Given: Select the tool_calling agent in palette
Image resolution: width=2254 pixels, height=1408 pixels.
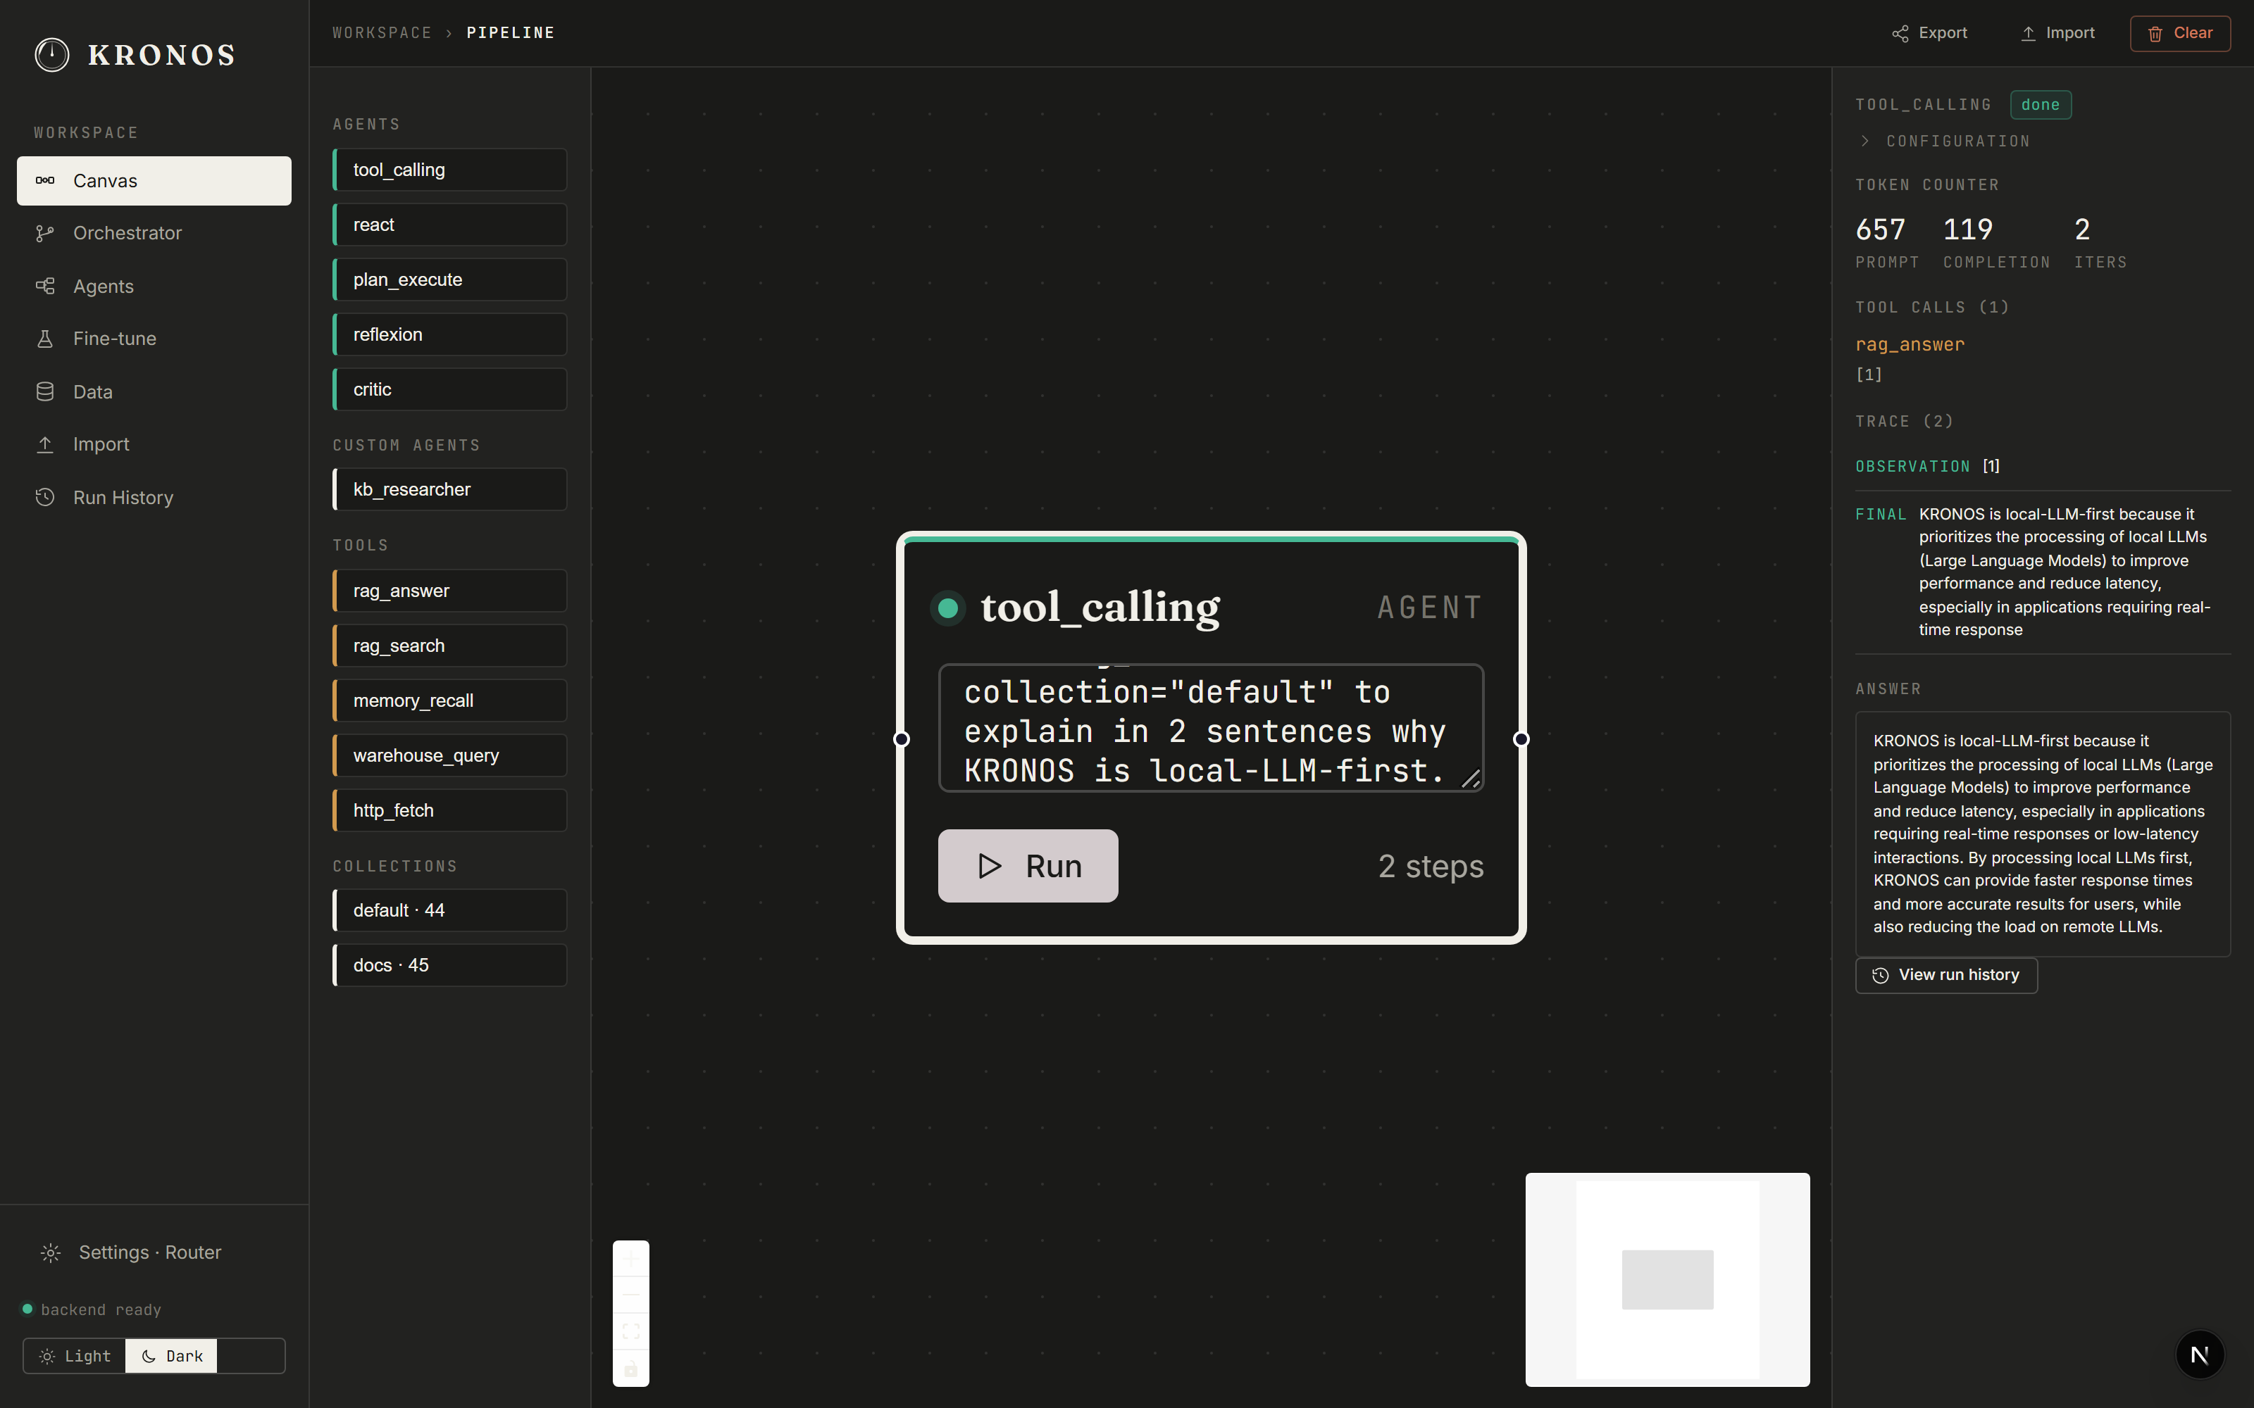Looking at the screenshot, I should [450, 170].
